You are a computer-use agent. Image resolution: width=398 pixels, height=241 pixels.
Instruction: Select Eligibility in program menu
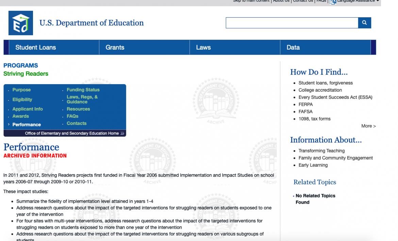pyautogui.click(x=22, y=99)
